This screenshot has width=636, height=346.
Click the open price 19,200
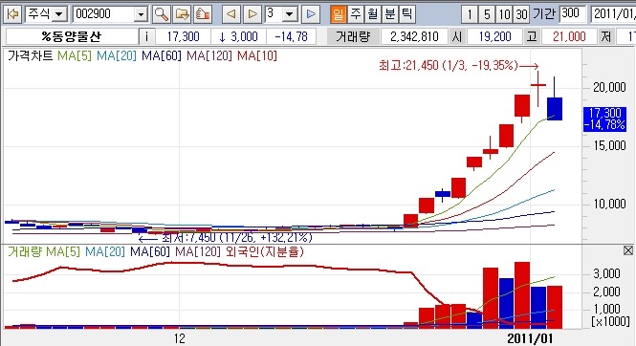coord(494,37)
